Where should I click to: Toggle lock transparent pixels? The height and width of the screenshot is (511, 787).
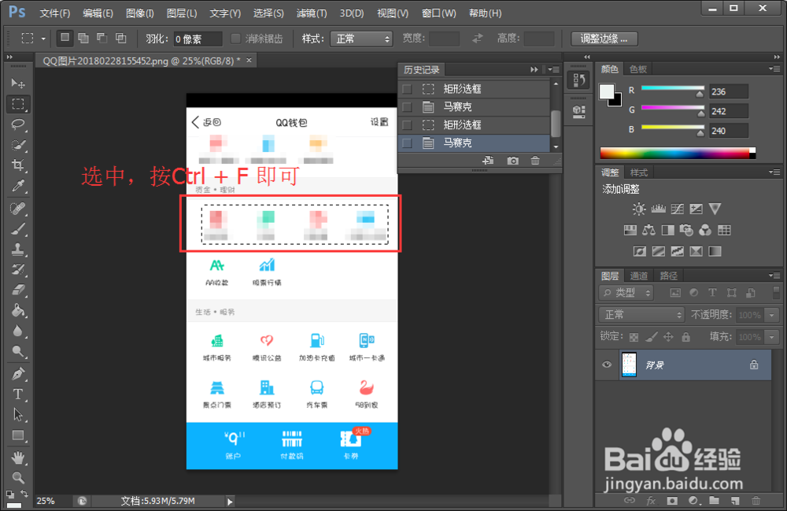point(634,337)
